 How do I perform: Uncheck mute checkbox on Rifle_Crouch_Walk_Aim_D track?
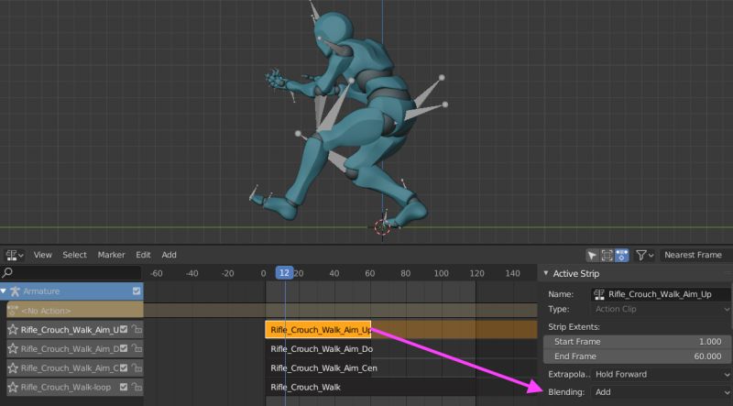click(x=124, y=349)
